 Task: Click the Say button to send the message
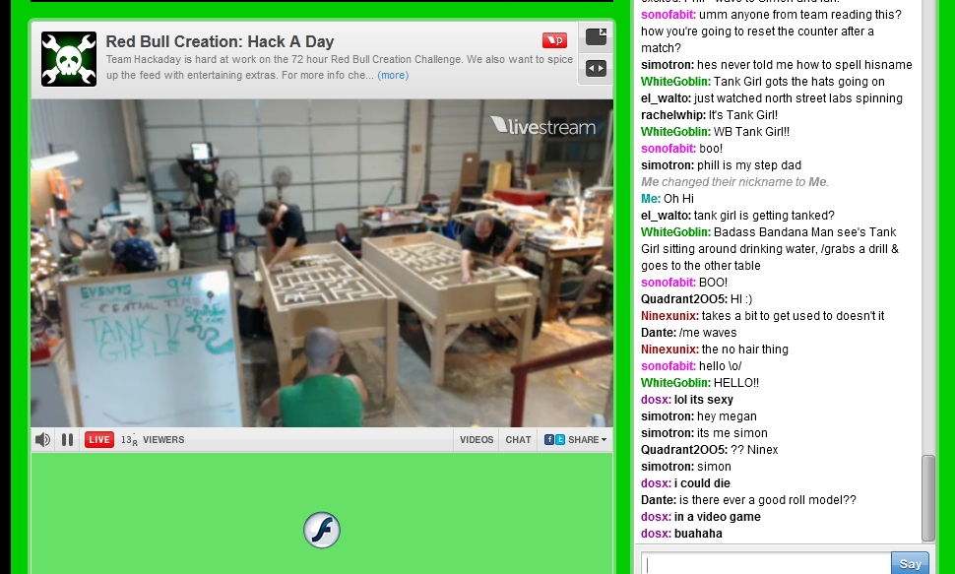click(910, 563)
